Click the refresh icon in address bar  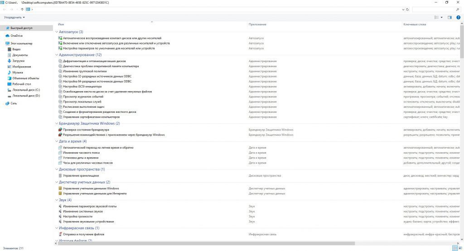click(x=408, y=9)
